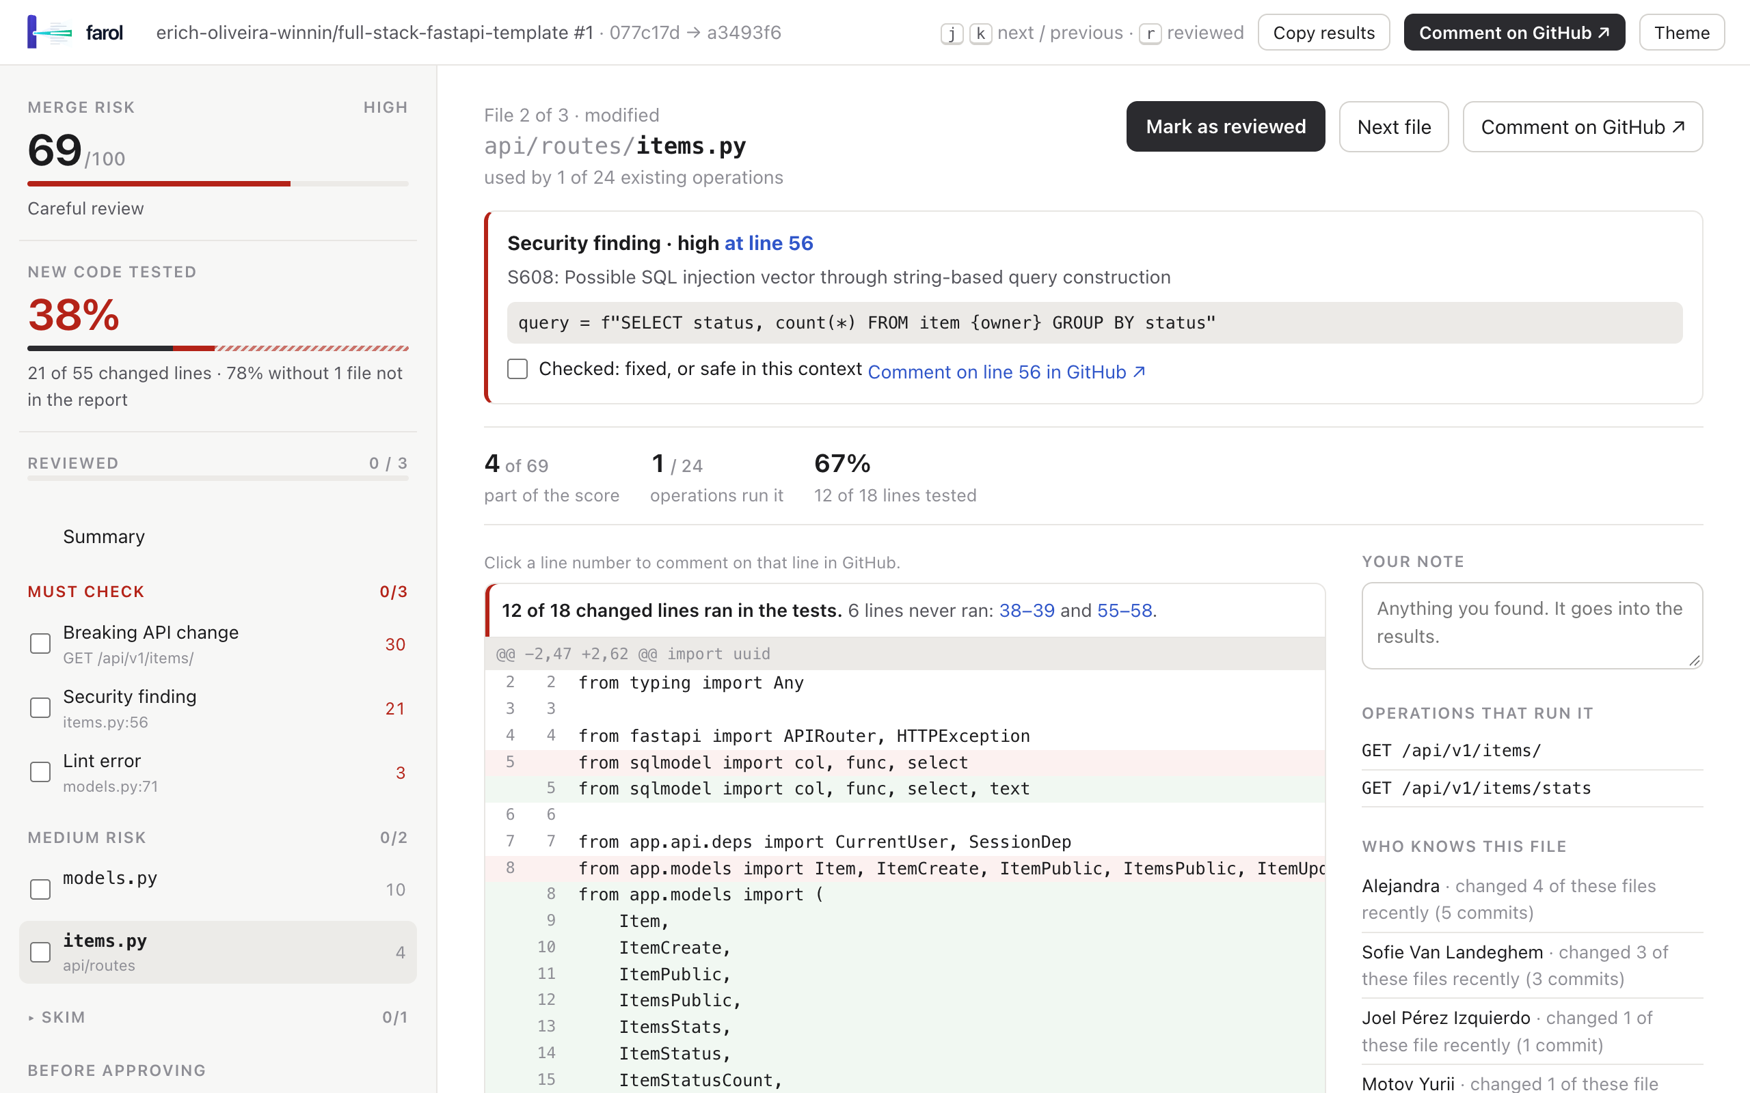Screen dimensions: 1750x1093
Task: Click GET /api/v1/items/stats operation
Action: pyautogui.click(x=1476, y=788)
